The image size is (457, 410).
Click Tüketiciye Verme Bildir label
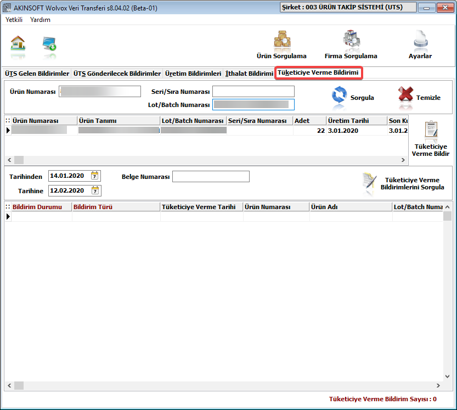pos(431,150)
